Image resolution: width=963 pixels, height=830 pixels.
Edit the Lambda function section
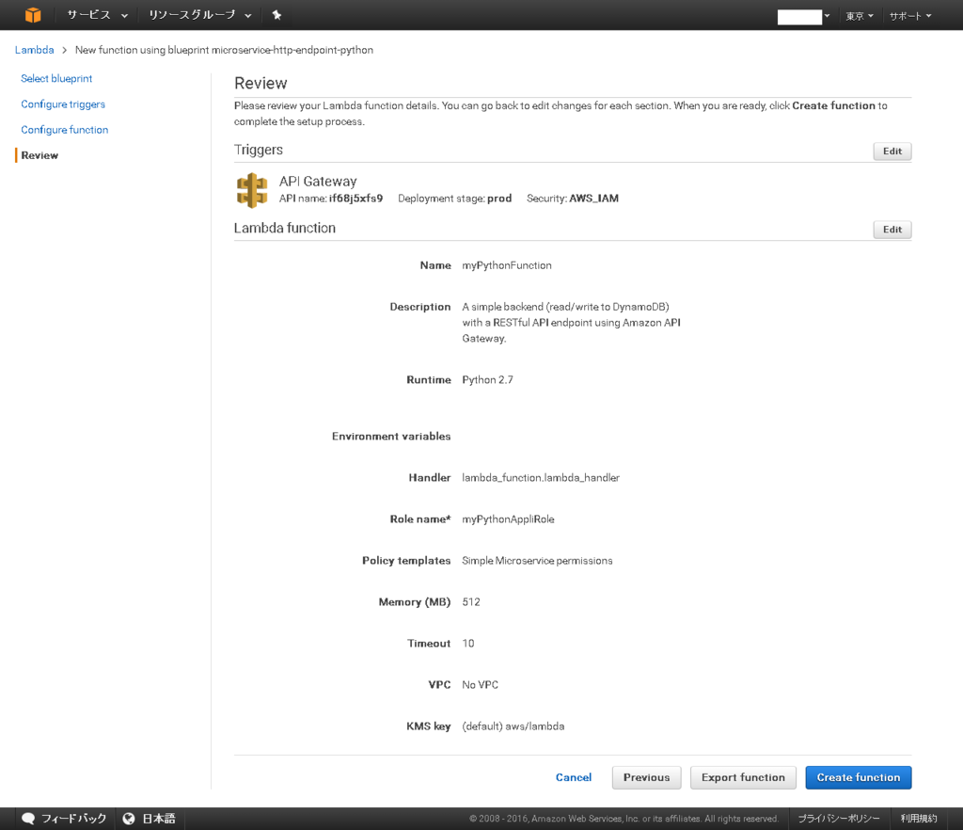coord(892,230)
